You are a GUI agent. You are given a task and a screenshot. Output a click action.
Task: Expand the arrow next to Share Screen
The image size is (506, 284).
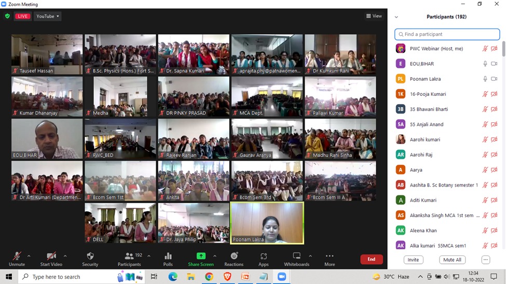coord(215,255)
